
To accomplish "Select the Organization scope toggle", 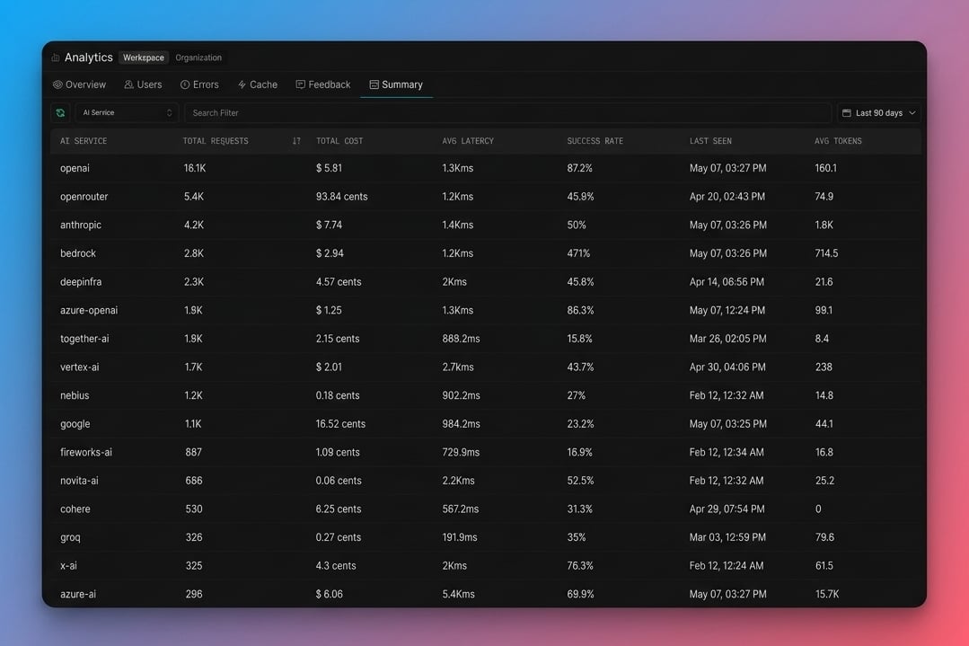I will 198,58.
